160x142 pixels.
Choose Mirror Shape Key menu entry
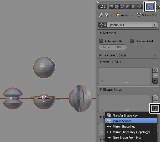click(x=131, y=127)
